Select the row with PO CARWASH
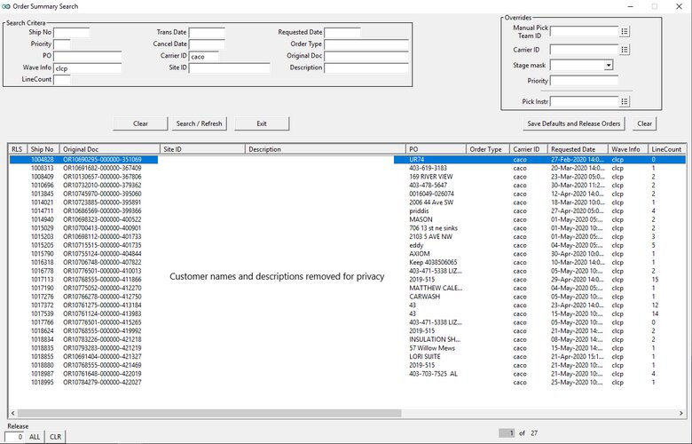Viewport: 692px width, 444px height. point(424,297)
